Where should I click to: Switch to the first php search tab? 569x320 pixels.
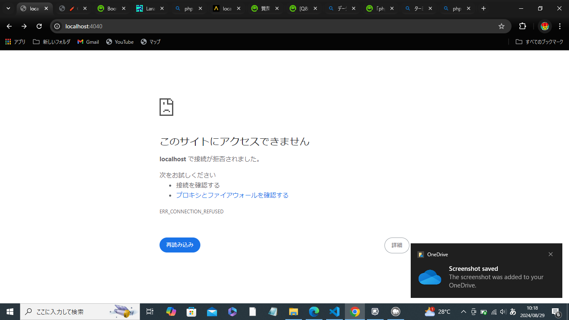[x=189, y=8]
